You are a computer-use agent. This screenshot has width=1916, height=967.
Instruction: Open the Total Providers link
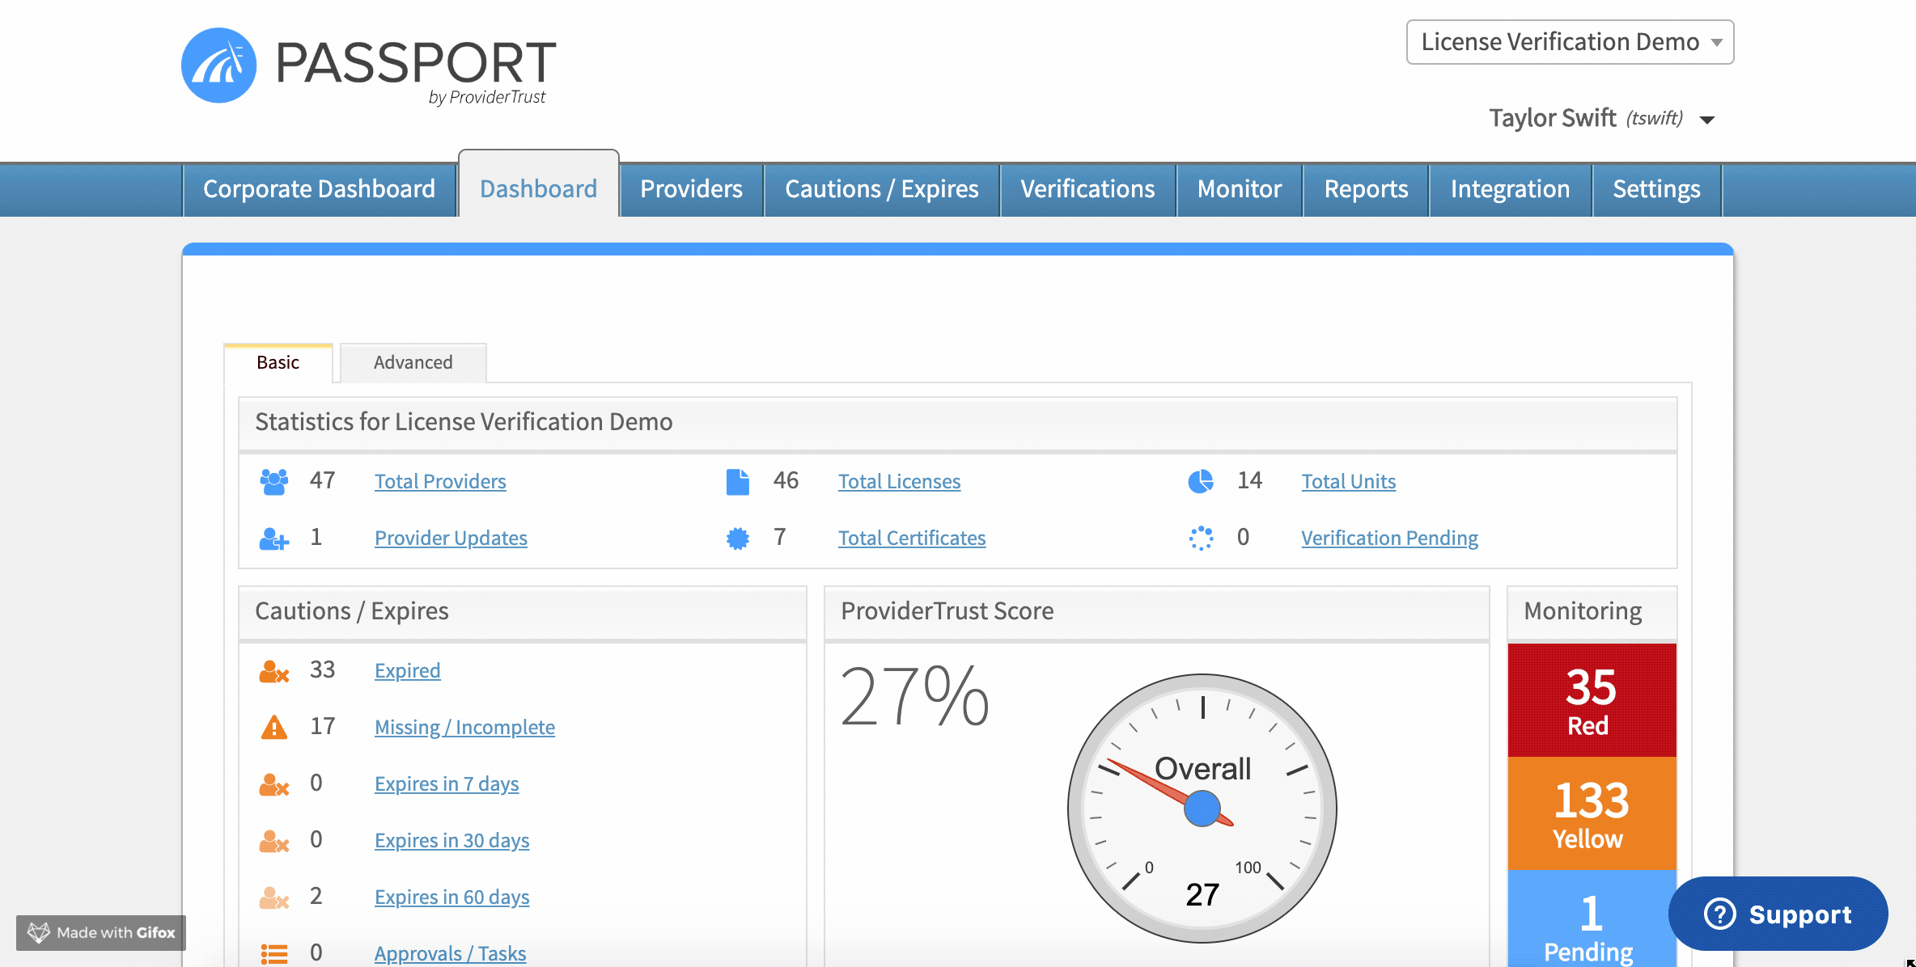pyautogui.click(x=440, y=482)
